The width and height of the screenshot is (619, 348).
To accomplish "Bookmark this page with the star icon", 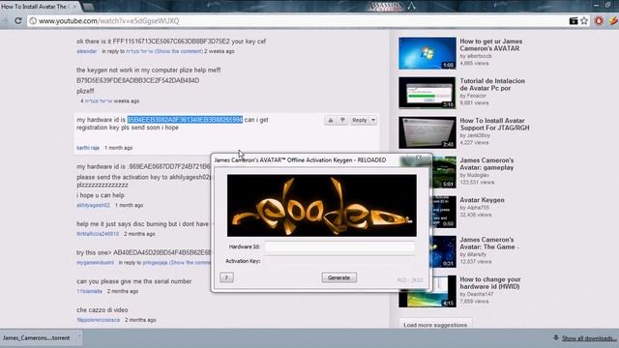I will pos(584,21).
